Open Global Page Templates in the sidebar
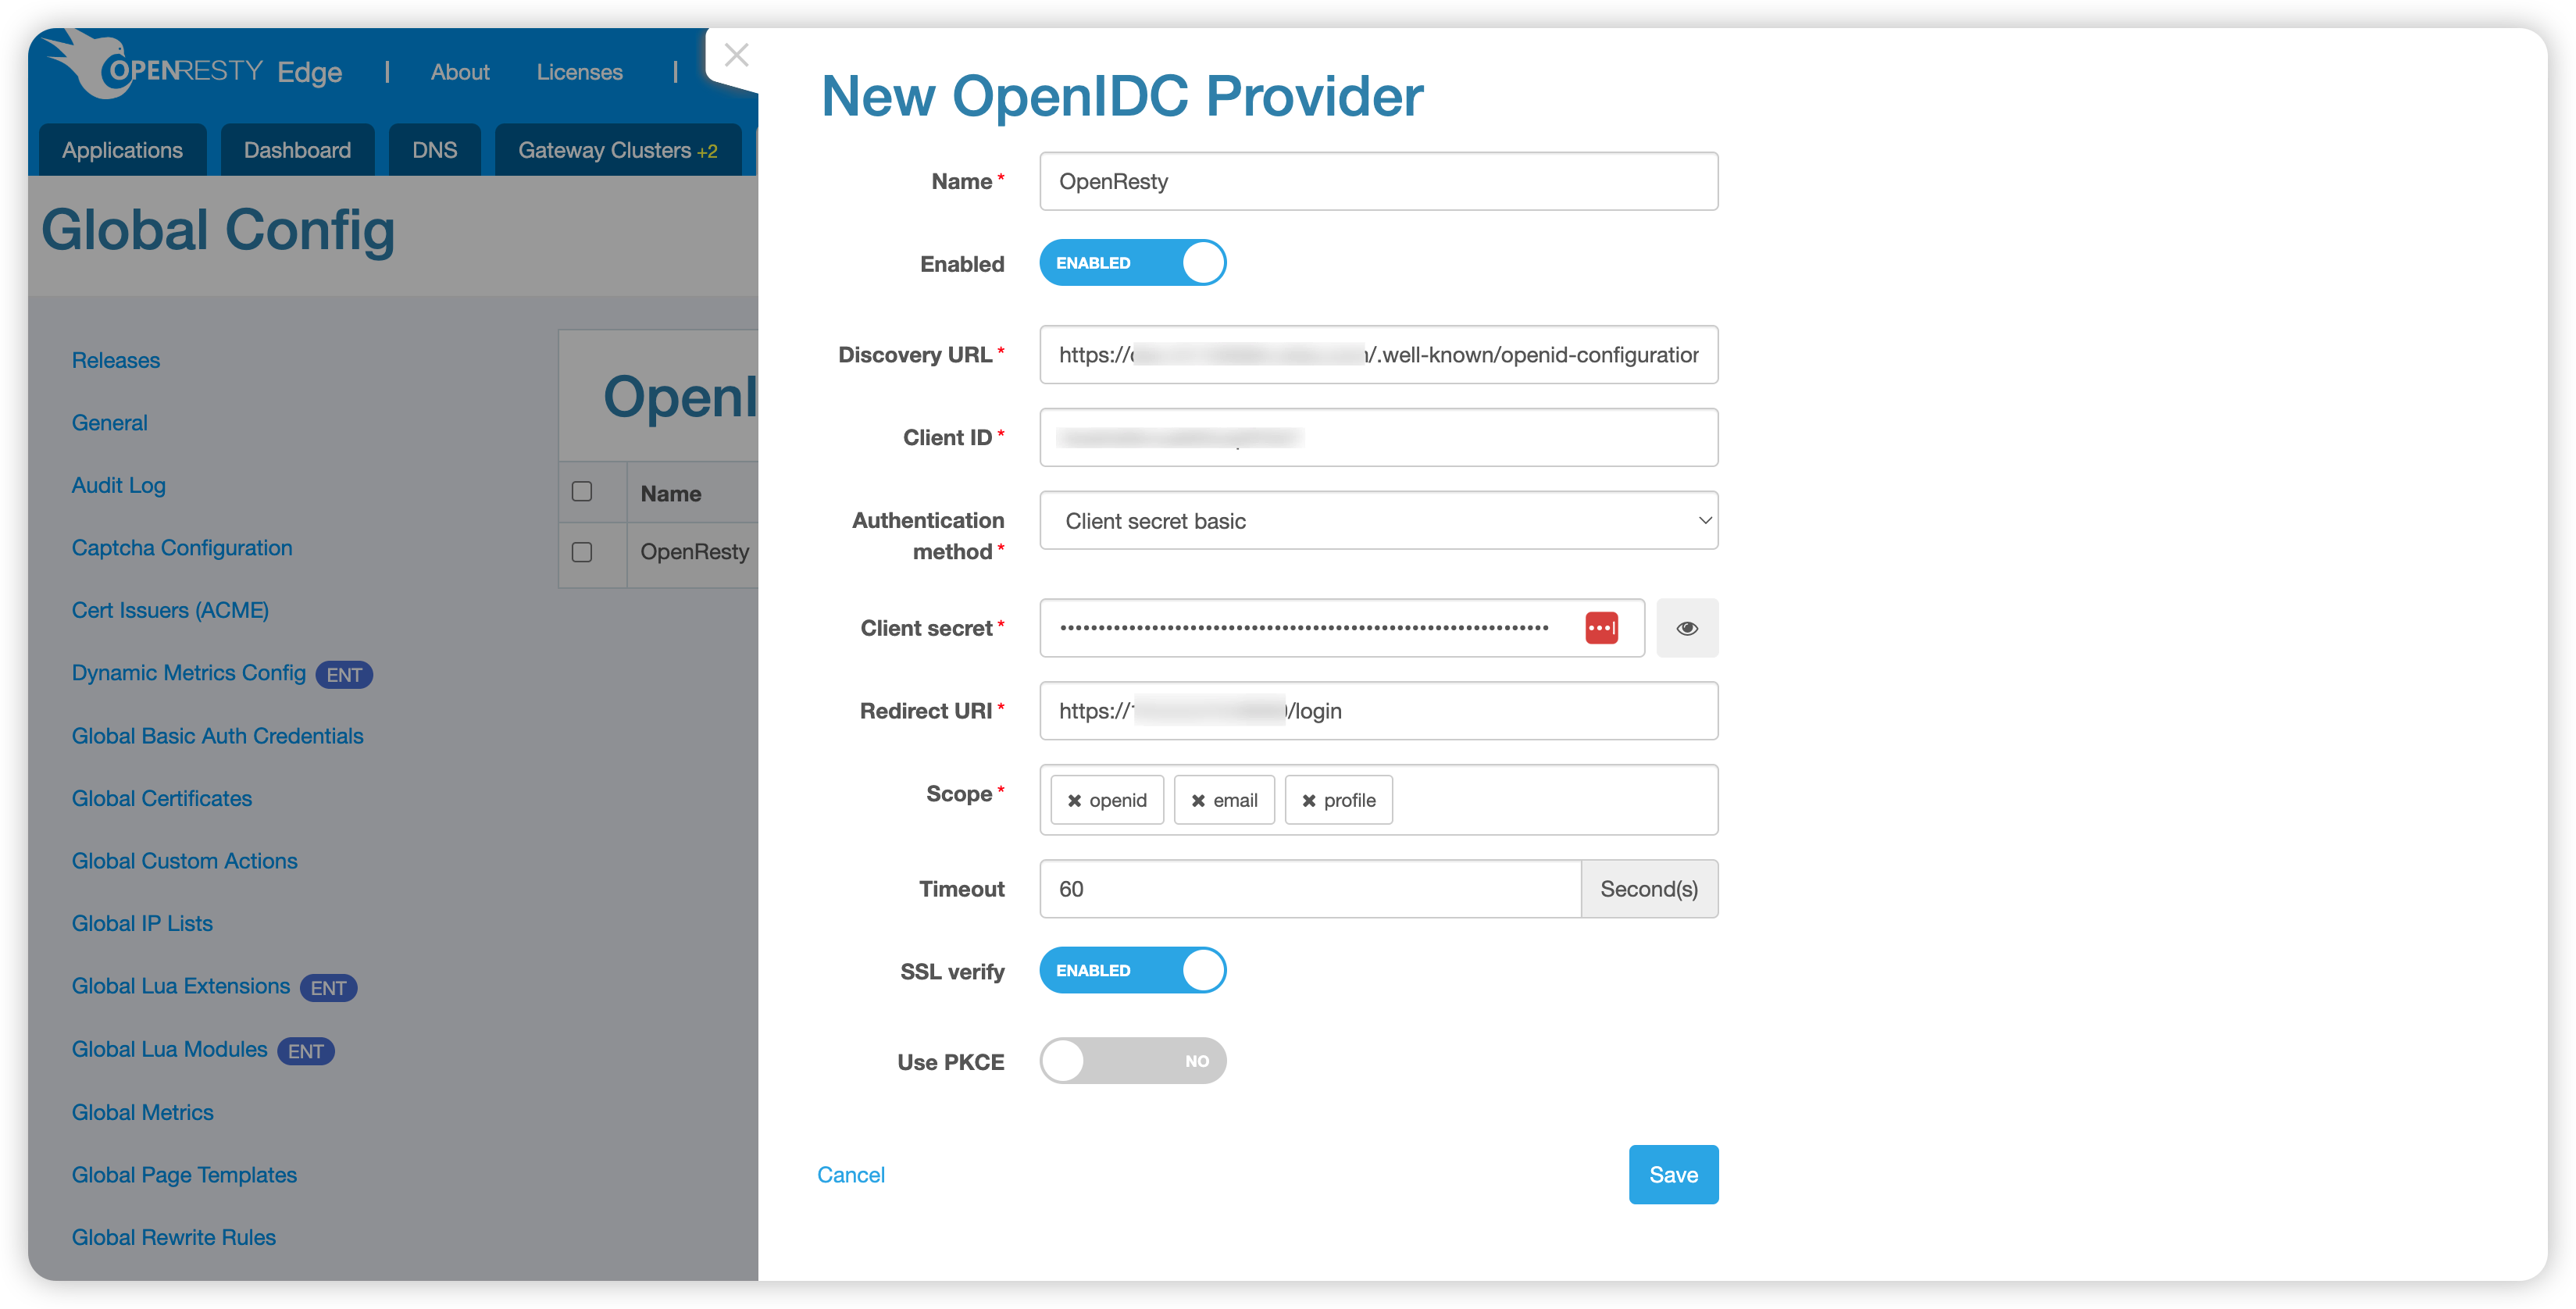The image size is (2576, 1309). 184,1175
